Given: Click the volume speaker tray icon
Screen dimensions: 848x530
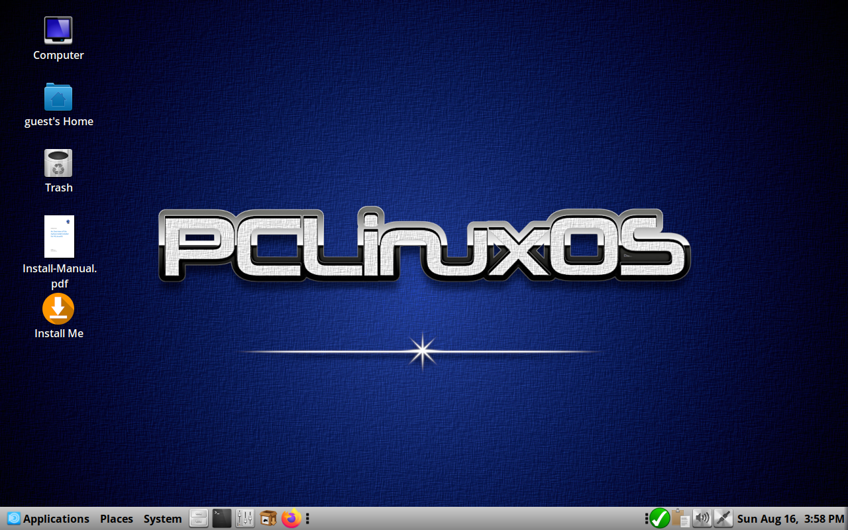Looking at the screenshot, I should pyautogui.click(x=702, y=518).
